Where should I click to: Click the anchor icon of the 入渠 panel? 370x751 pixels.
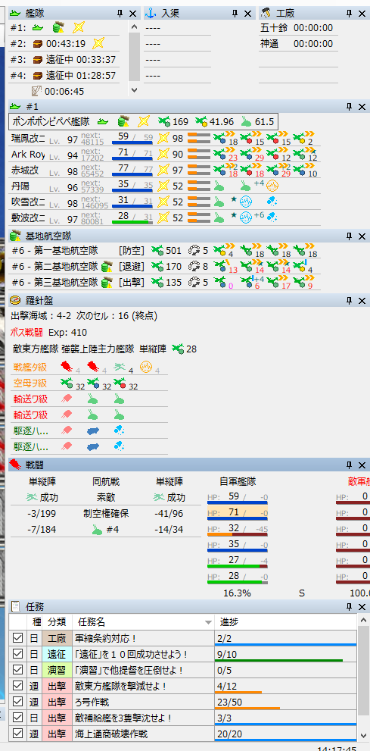click(x=151, y=14)
